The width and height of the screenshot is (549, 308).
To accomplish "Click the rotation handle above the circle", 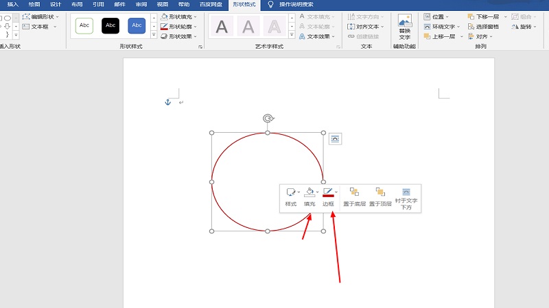I will point(268,118).
